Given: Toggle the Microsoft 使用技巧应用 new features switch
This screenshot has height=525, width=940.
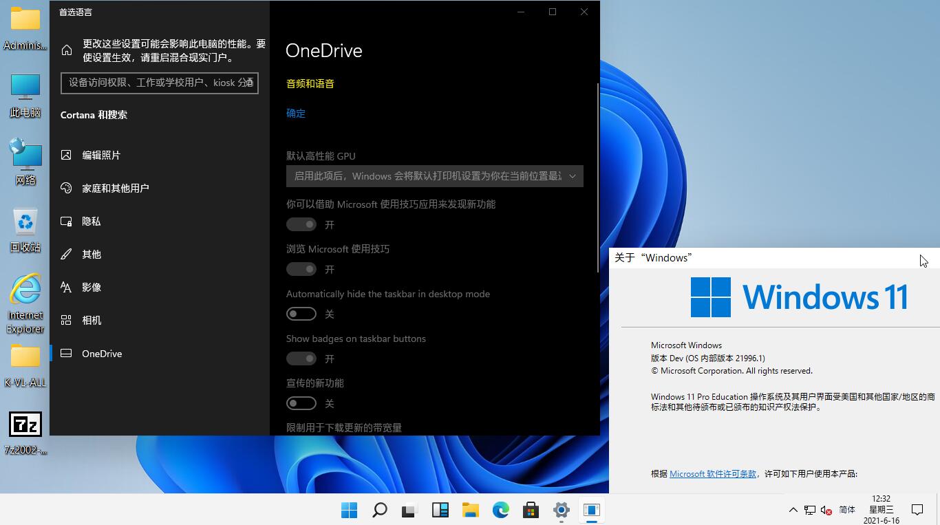Looking at the screenshot, I should tap(301, 224).
